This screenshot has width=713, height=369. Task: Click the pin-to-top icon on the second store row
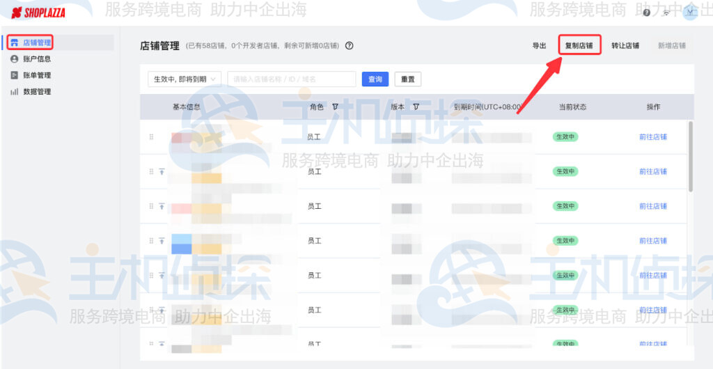click(162, 171)
